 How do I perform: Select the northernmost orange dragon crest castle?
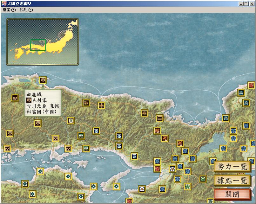click(157, 131)
